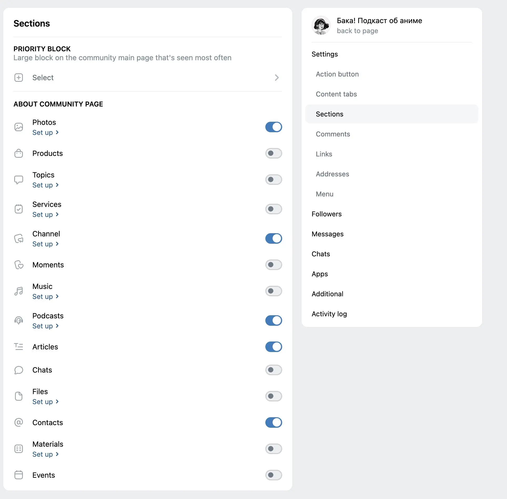Open Set up under Channel
507x499 pixels.
(x=45, y=244)
